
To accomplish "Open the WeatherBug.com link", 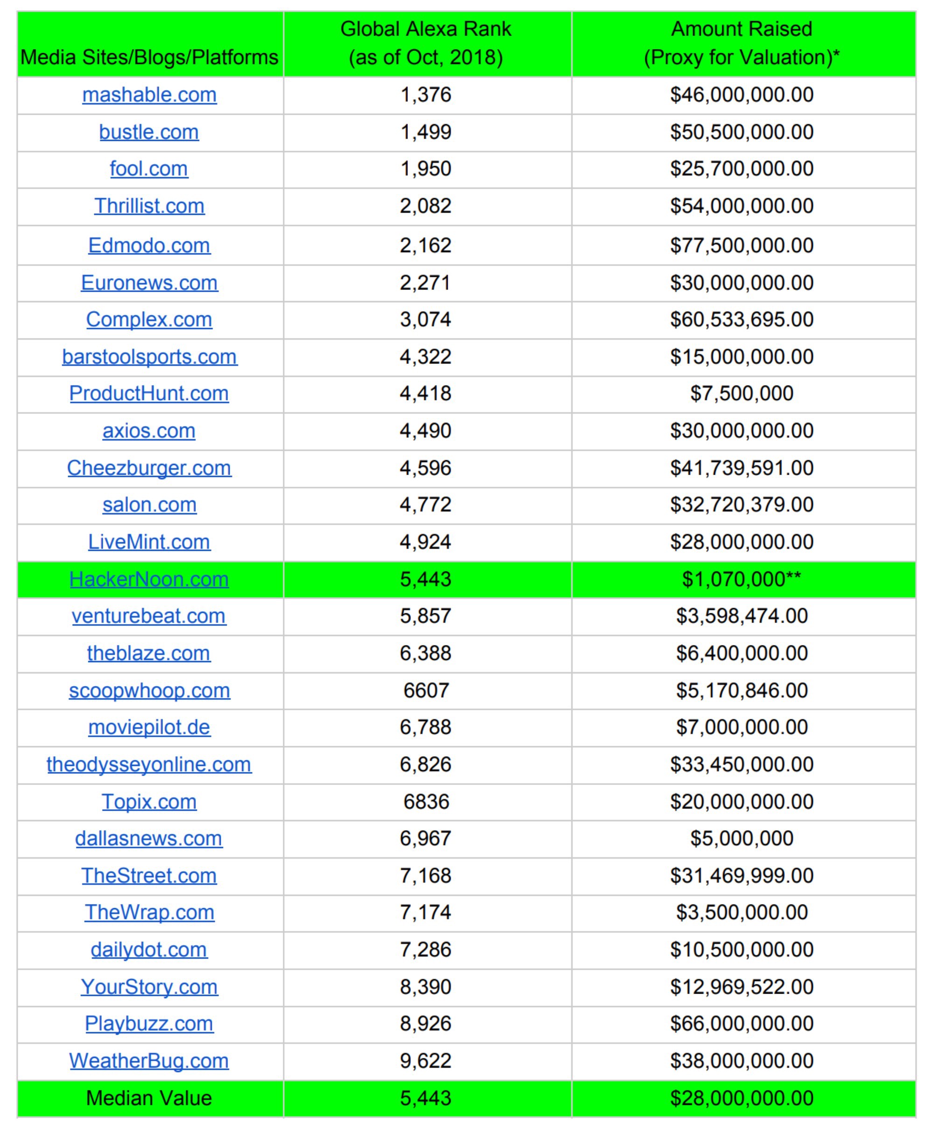I will click(x=149, y=1061).
